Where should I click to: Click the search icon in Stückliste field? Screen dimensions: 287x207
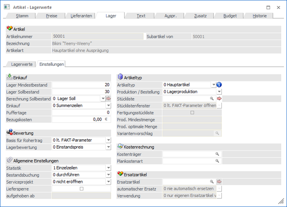pos(212,98)
